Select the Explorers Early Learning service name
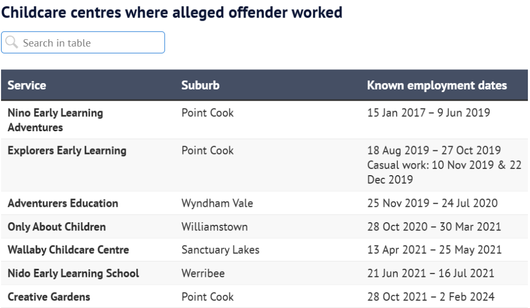Viewport: 530px width, 308px height. tap(67, 150)
